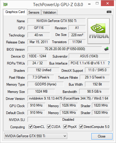The width and height of the screenshot is (116, 143).
Task: Switch to the Sensors tab
Action: pyautogui.click(x=34, y=12)
